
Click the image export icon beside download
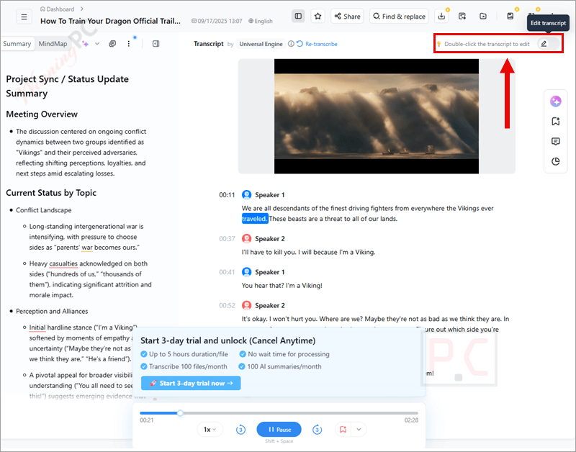(462, 16)
